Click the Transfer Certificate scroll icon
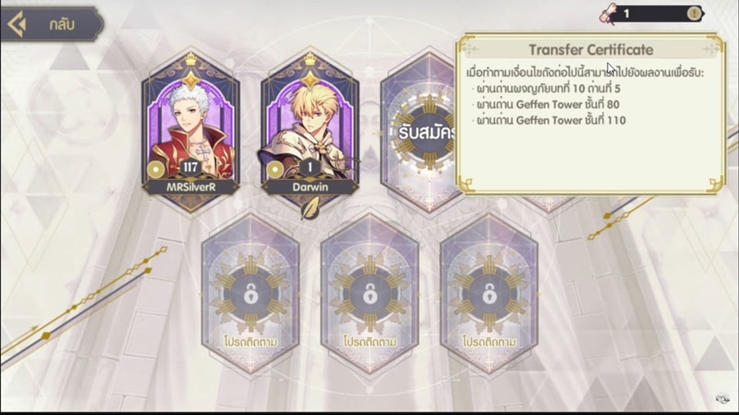This screenshot has width=739, height=415. [608, 14]
